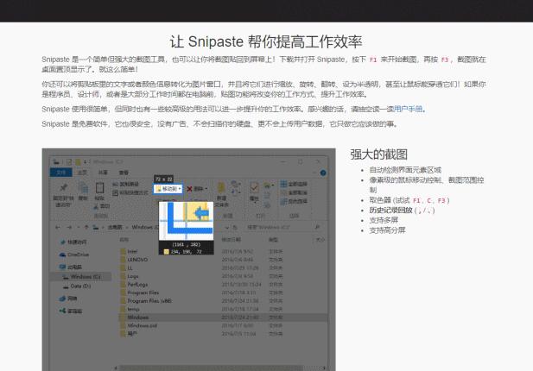The height and width of the screenshot is (371, 533).
Task: Select 此电脑 in navigation pane
Action: point(71,267)
